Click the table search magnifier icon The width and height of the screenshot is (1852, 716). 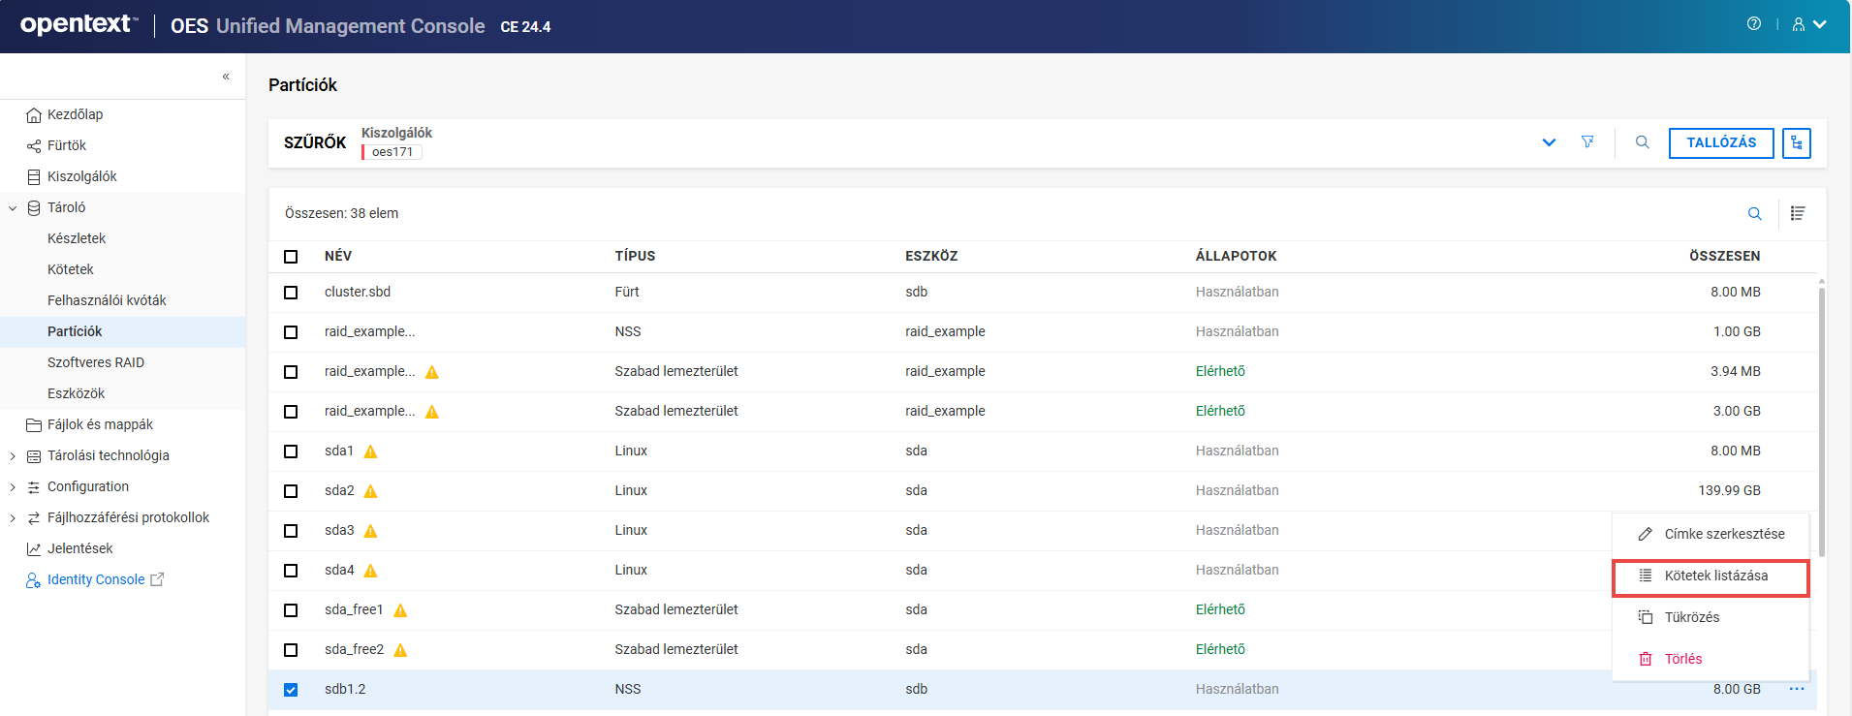click(1754, 214)
